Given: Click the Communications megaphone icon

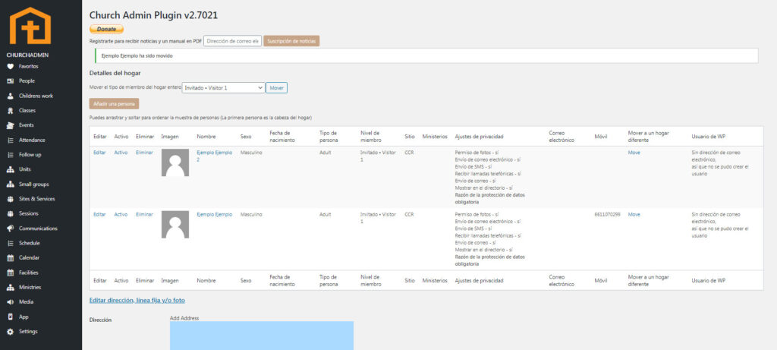Looking at the screenshot, I should 10,229.
